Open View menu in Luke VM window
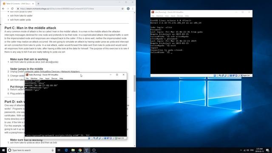This screenshot has width=272, height=153. point(167,16)
